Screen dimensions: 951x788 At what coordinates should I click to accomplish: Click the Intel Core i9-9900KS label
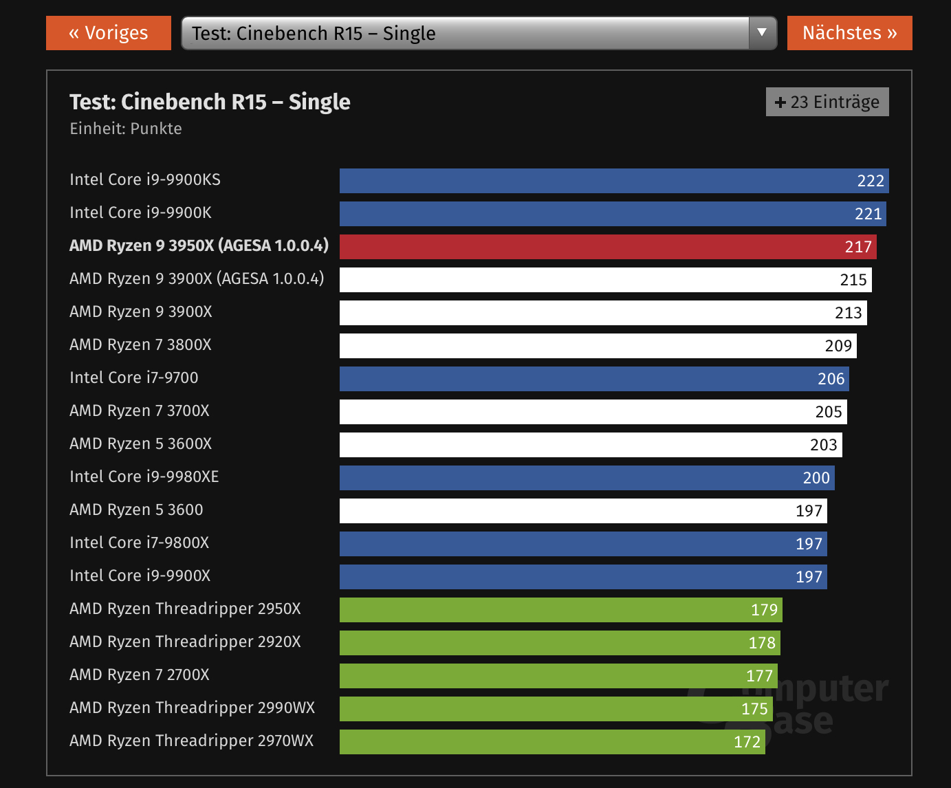(145, 179)
